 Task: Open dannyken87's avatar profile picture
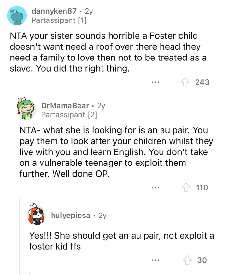(17, 15)
